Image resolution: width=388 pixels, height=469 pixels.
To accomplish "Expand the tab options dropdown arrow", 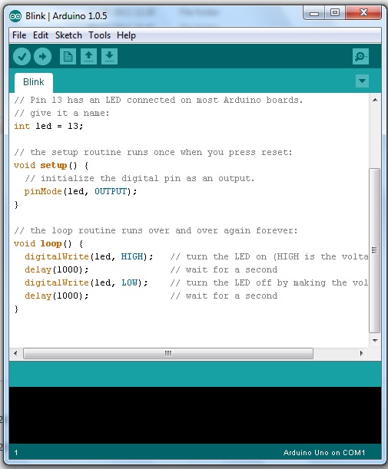I will 362,81.
